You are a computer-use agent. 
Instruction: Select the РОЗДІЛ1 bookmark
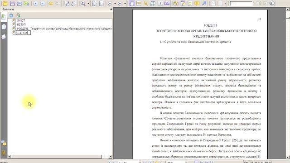(64, 29)
